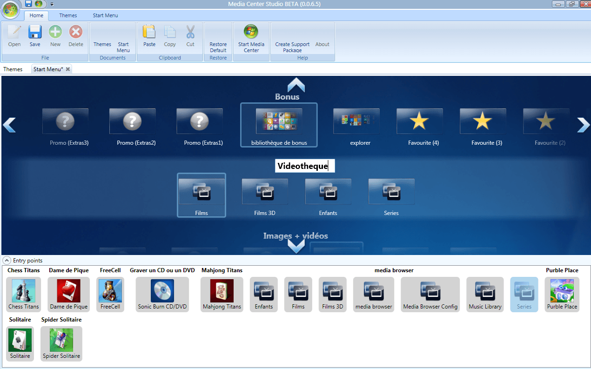Select the Films entry point tile

click(x=298, y=295)
